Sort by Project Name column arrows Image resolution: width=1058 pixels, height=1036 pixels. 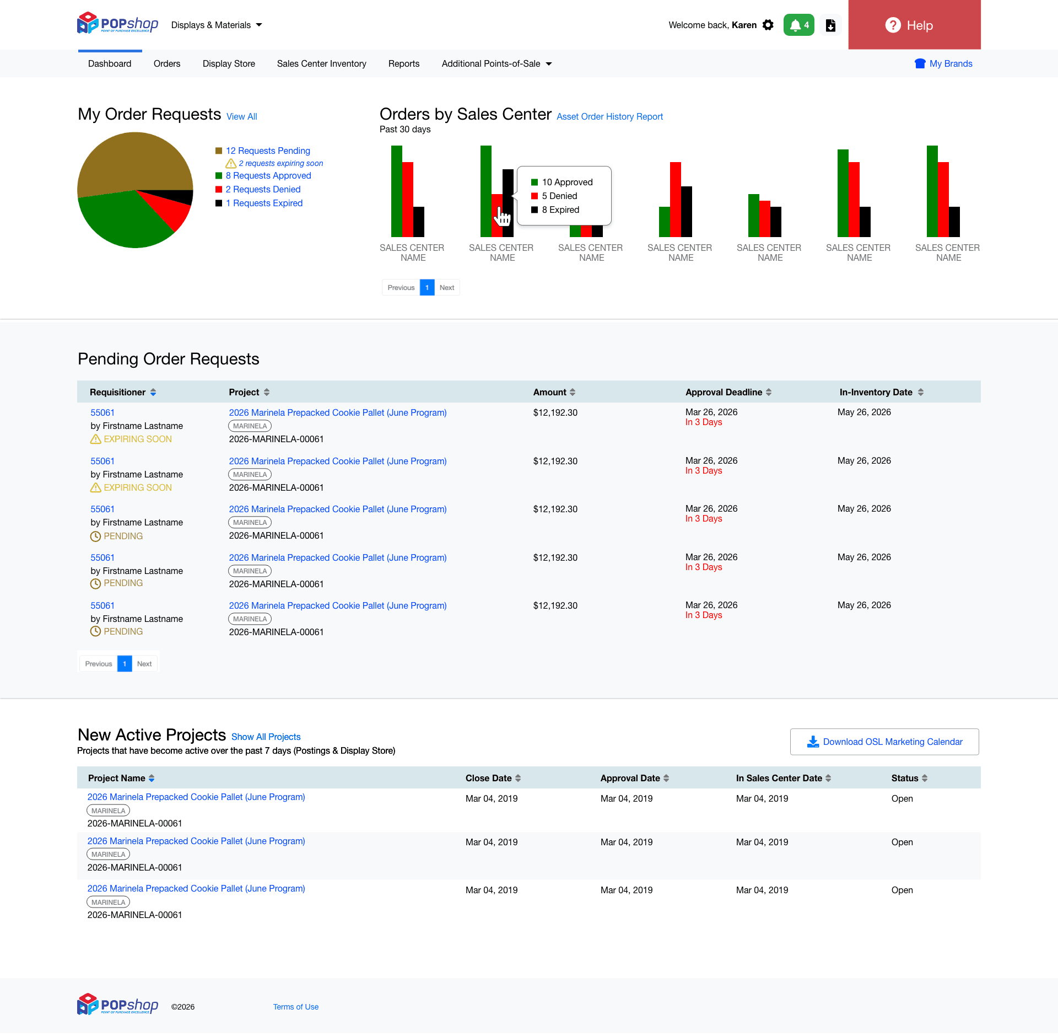[152, 778]
